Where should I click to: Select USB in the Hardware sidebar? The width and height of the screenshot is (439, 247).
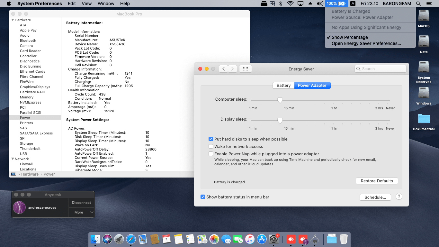click(23, 154)
